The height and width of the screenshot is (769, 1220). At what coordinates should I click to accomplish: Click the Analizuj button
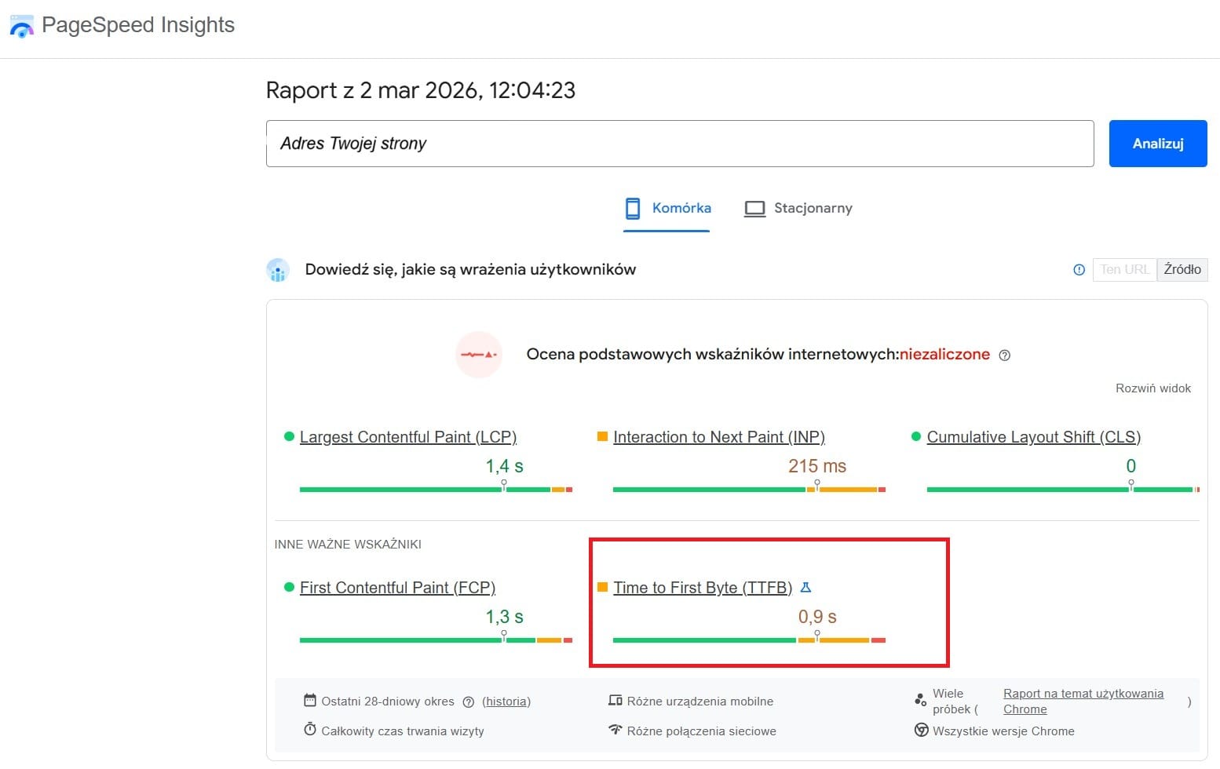(1158, 144)
